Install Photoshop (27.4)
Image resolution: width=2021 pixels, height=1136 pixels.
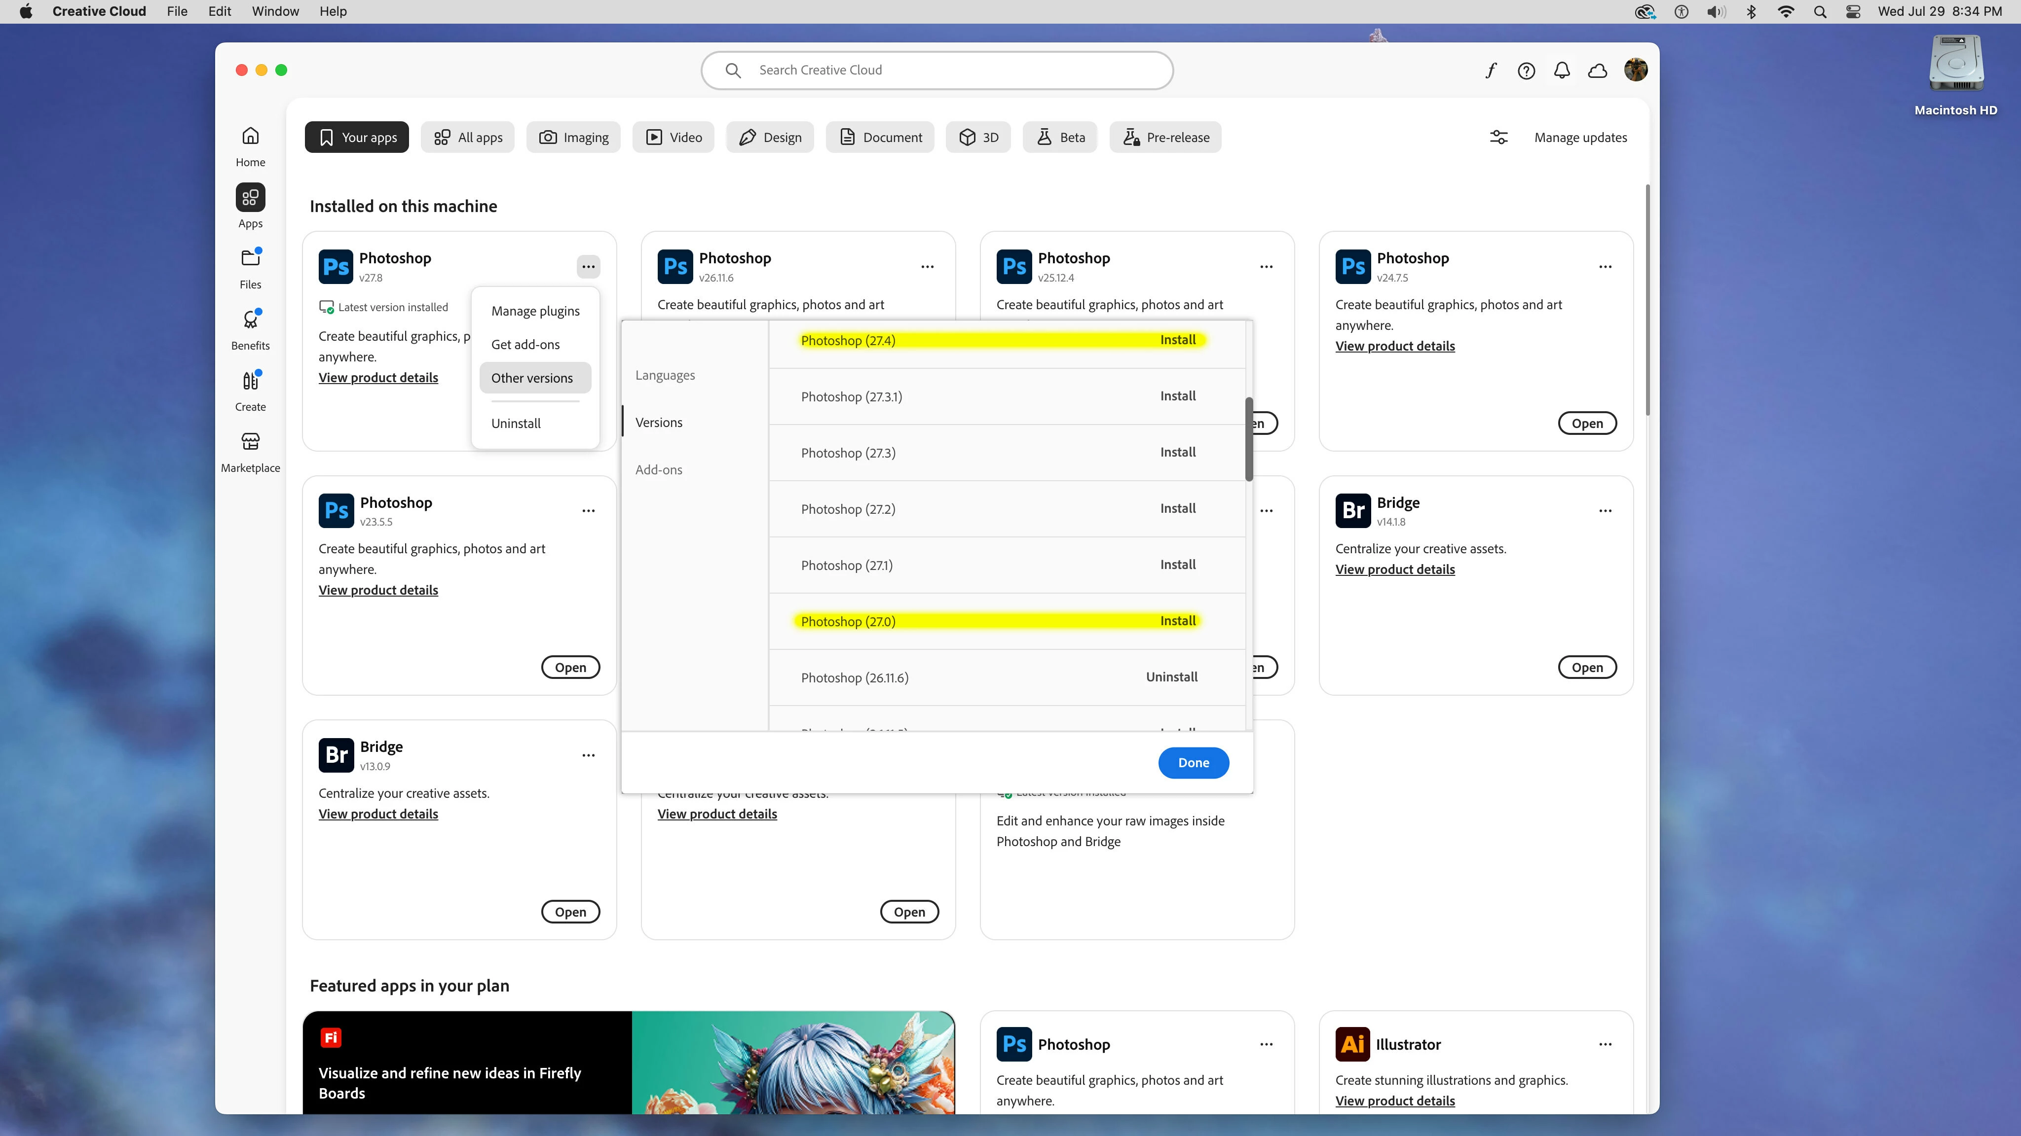click(x=1178, y=340)
